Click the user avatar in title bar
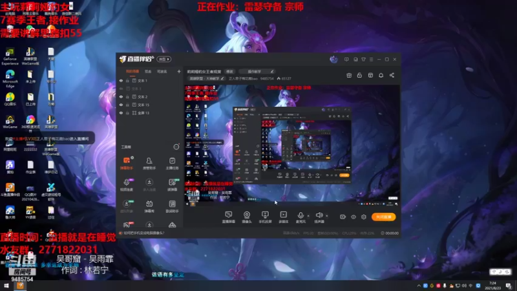The width and height of the screenshot is (517, 291). pos(333,59)
